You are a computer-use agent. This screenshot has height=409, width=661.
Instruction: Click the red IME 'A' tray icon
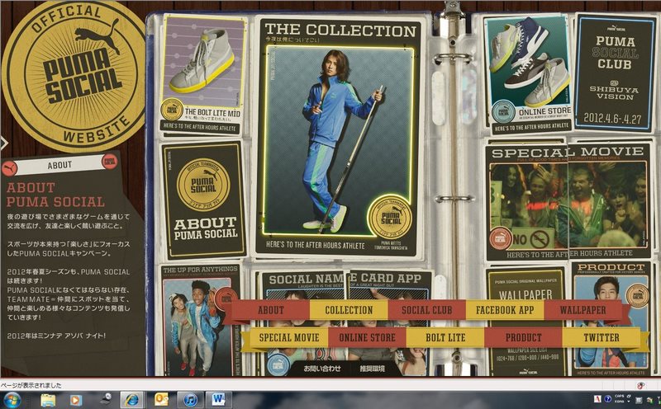(x=597, y=399)
